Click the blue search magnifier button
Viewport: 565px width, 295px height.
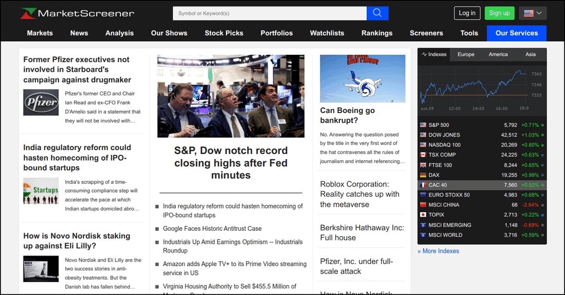[x=377, y=14]
